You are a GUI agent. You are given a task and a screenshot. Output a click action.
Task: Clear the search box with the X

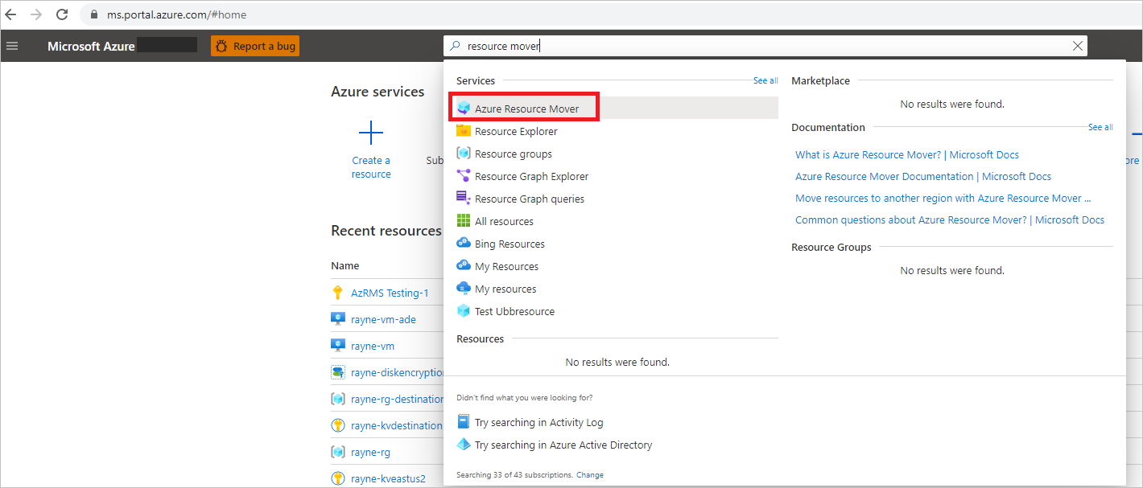pyautogui.click(x=1078, y=46)
